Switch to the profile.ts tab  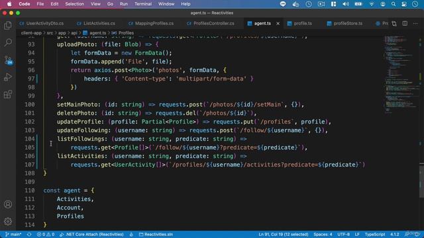[299, 24]
